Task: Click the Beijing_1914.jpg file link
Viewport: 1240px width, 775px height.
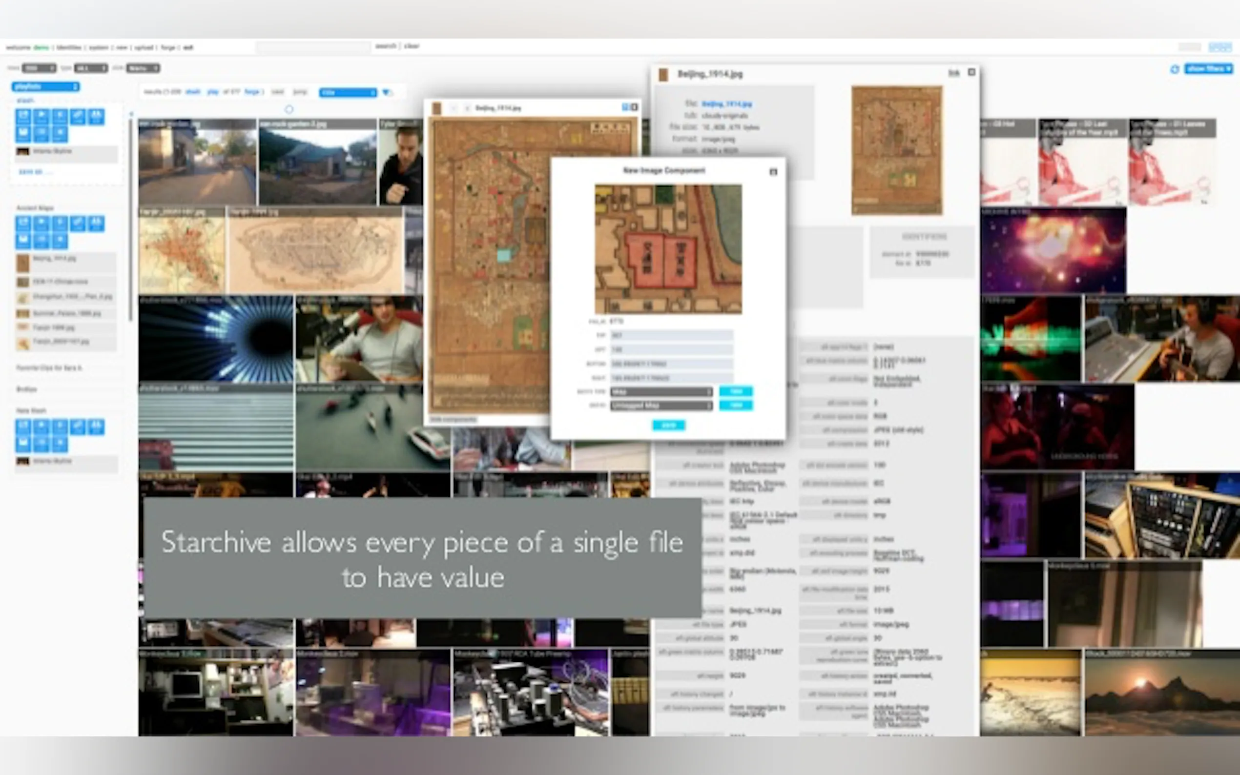Action: click(x=726, y=104)
